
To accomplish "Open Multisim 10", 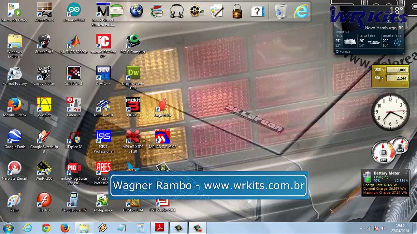I will (103, 107).
